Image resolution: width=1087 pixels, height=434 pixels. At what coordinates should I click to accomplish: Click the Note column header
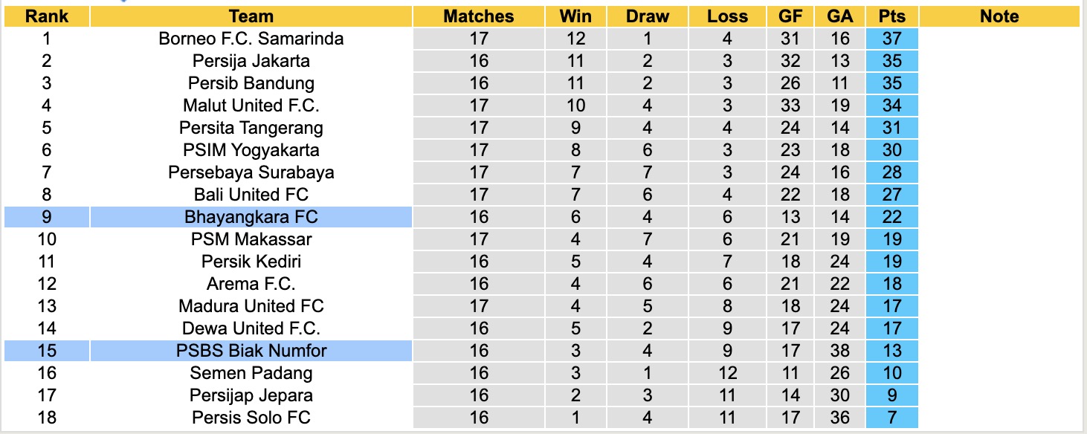click(999, 16)
